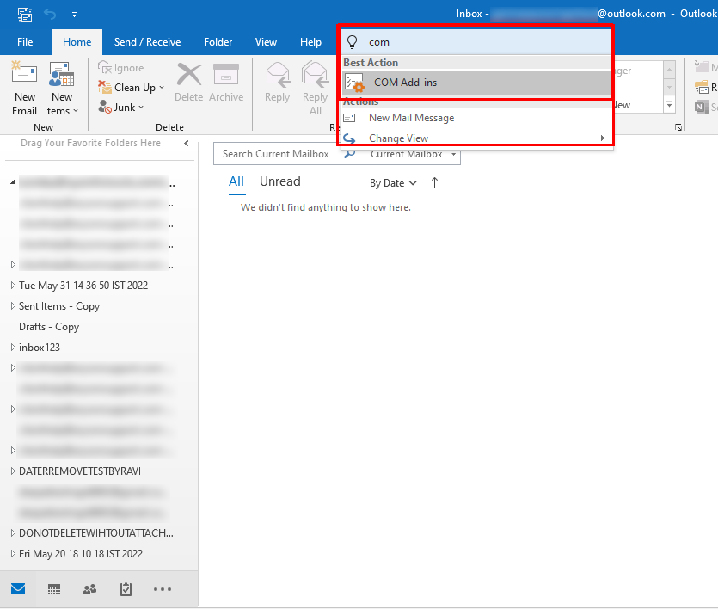Screen dimensions: 718x609
Task: Click the OneNote icon in the ribbon
Action: pos(702,108)
